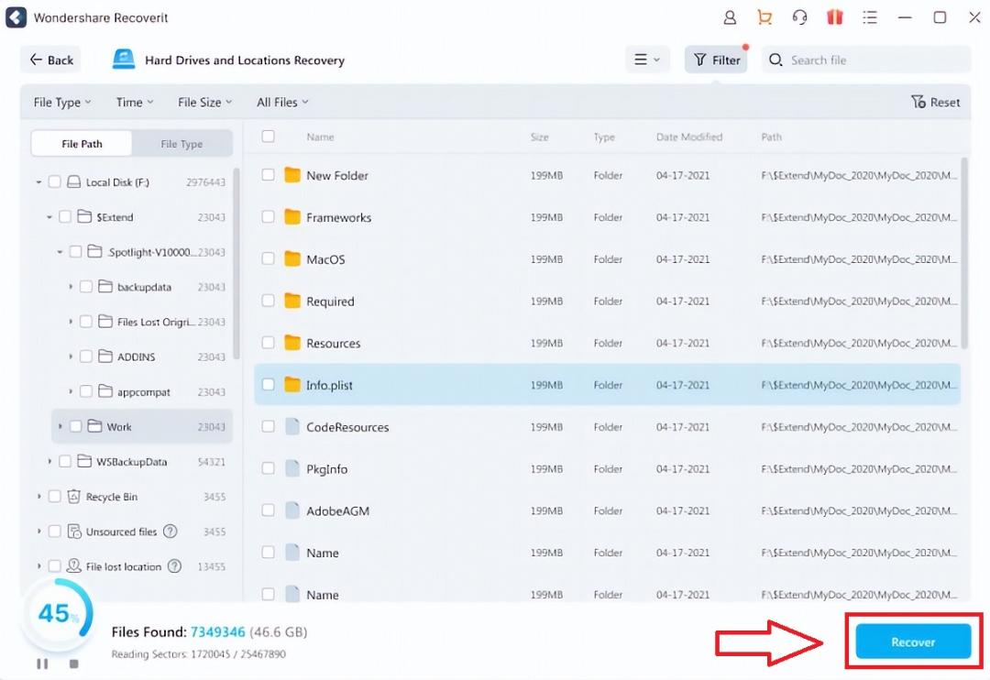Open the shopping cart icon
The image size is (990, 680).
coord(764,17)
